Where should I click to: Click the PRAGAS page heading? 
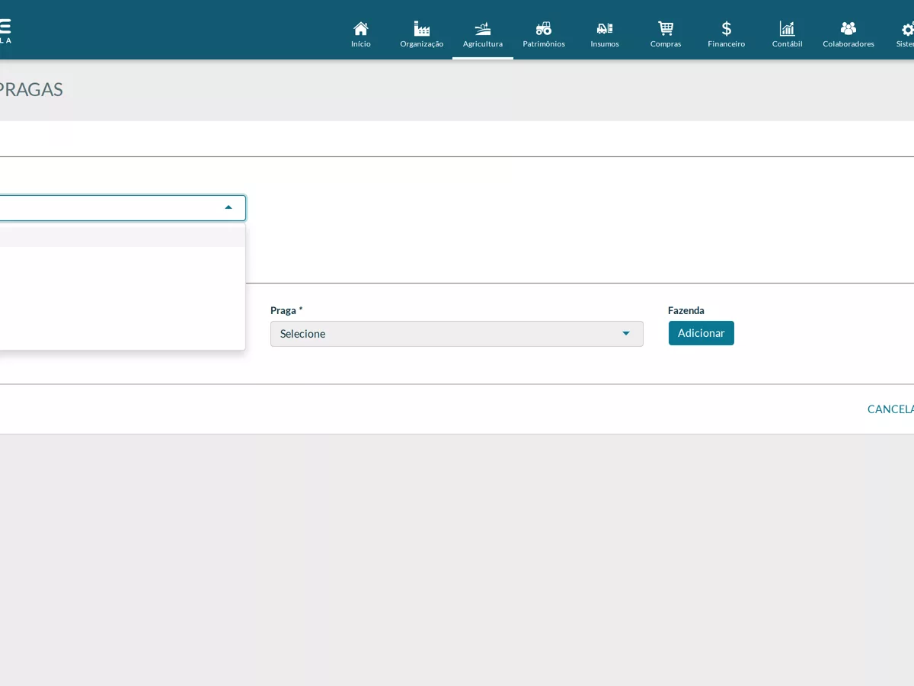click(30, 89)
